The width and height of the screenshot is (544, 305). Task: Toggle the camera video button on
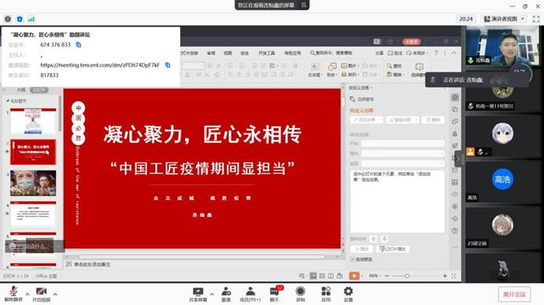(x=41, y=294)
